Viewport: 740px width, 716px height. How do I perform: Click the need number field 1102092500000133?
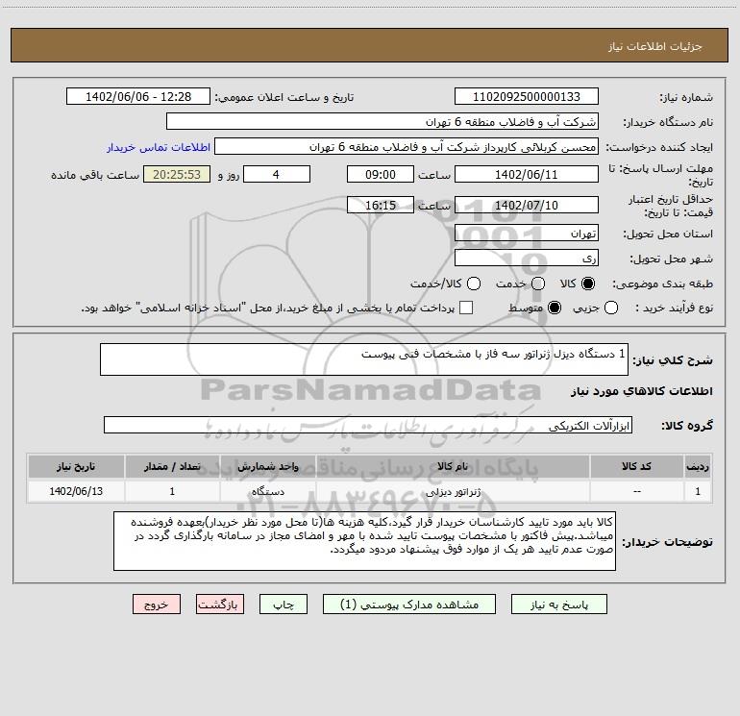pos(527,96)
